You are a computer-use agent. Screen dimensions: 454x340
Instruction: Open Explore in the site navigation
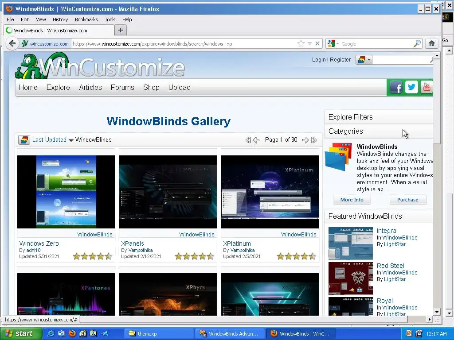58,87
